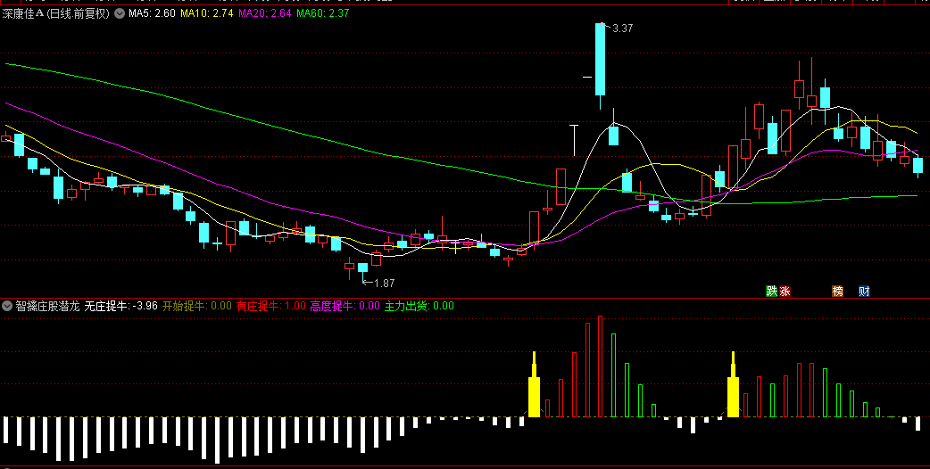Click the green 跌 info marker icon

point(771,292)
